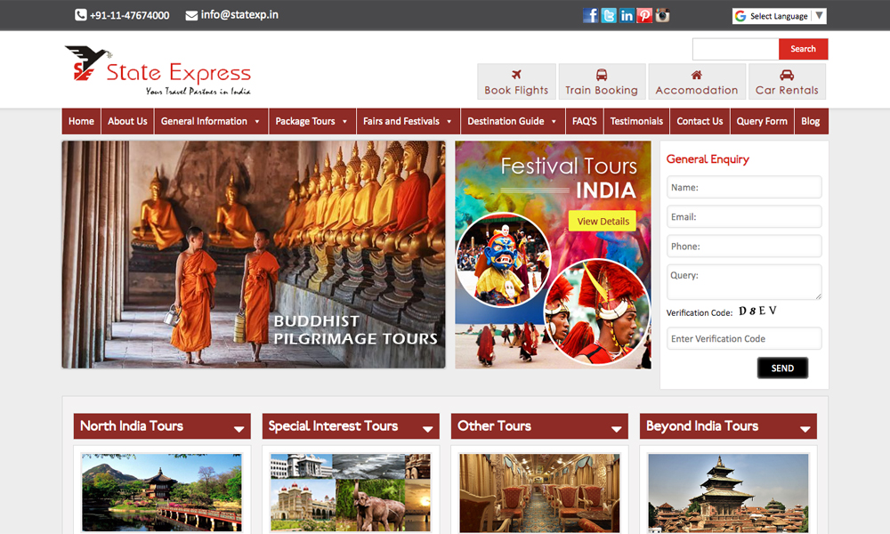Expand the Beyond India Tours section
Image resolution: width=890 pixels, height=534 pixels.
tap(805, 428)
